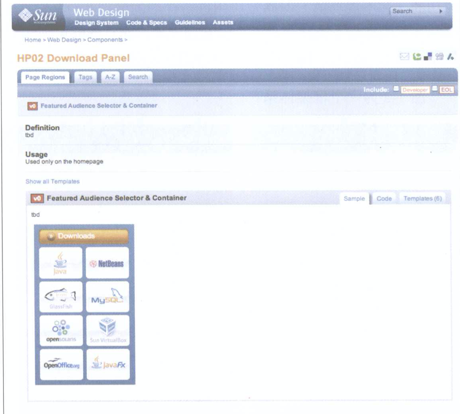460x414 pixels.
Task: Open the Code & Specs menu
Action: [x=146, y=23]
